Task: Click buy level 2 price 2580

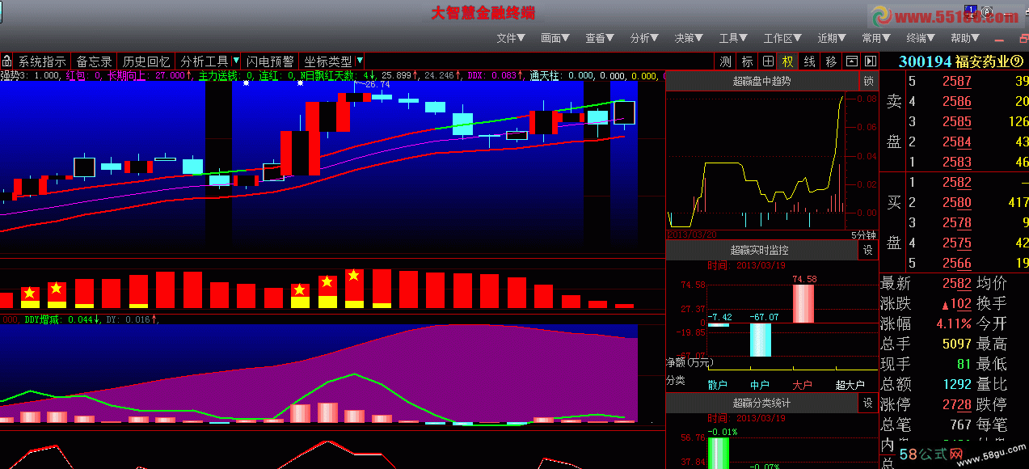Action: [956, 203]
